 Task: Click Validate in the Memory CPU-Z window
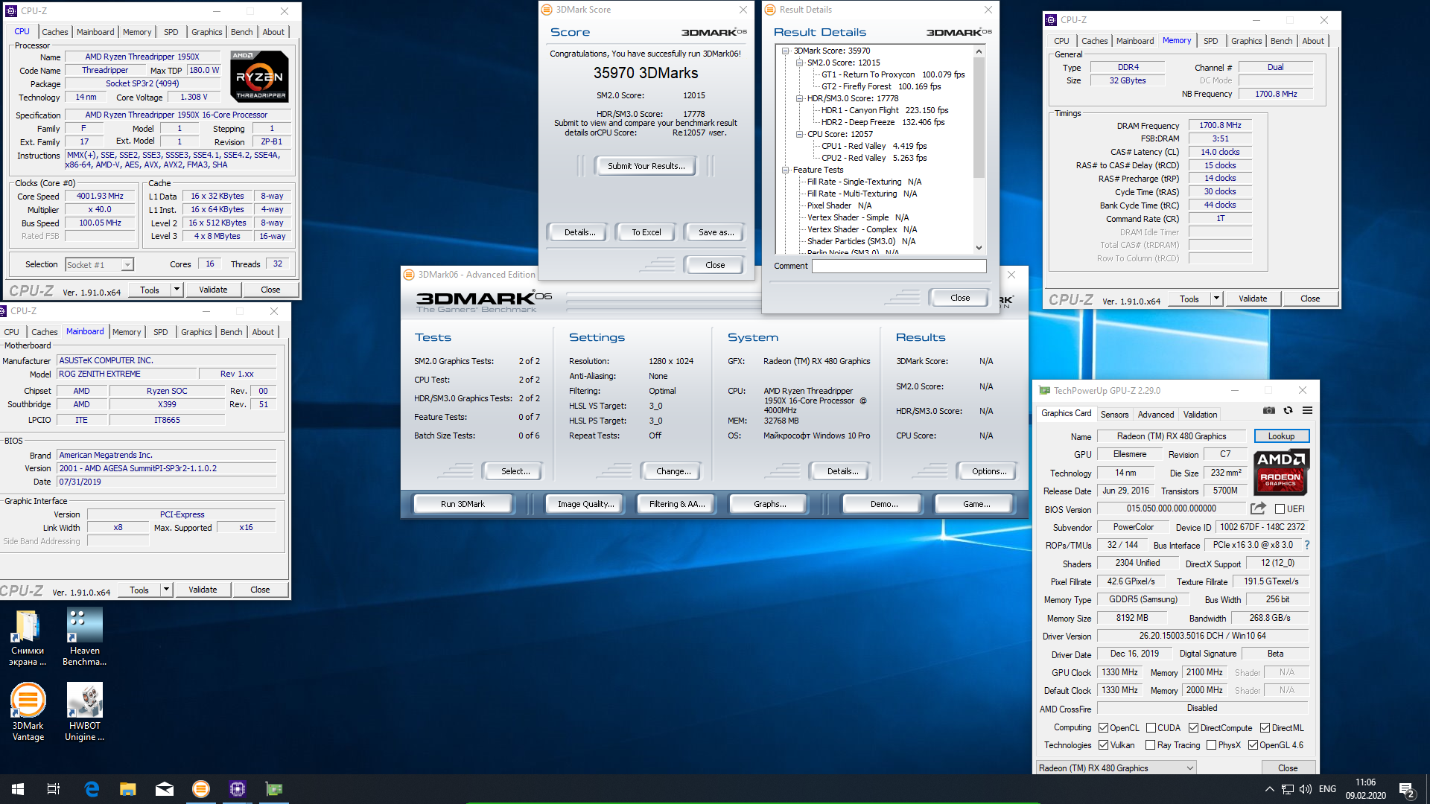click(1253, 299)
